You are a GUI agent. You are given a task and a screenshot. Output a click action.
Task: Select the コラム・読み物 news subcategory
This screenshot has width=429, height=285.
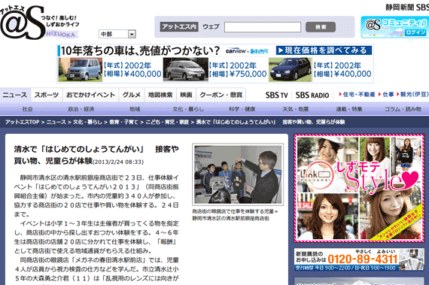(403, 109)
